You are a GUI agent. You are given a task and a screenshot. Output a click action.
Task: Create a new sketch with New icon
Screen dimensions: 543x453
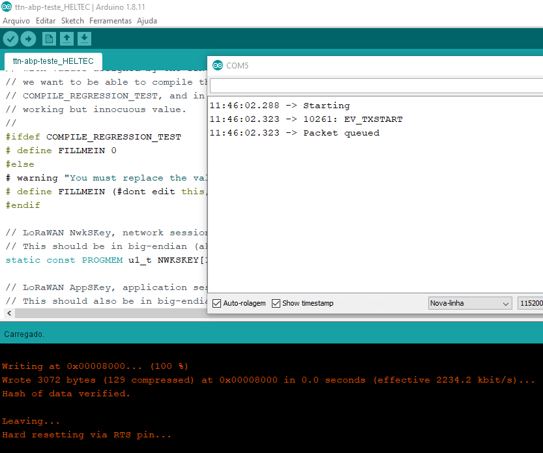(x=48, y=39)
